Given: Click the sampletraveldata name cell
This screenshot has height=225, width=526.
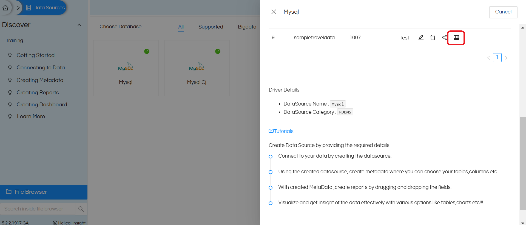Looking at the screenshot, I should coord(314,38).
